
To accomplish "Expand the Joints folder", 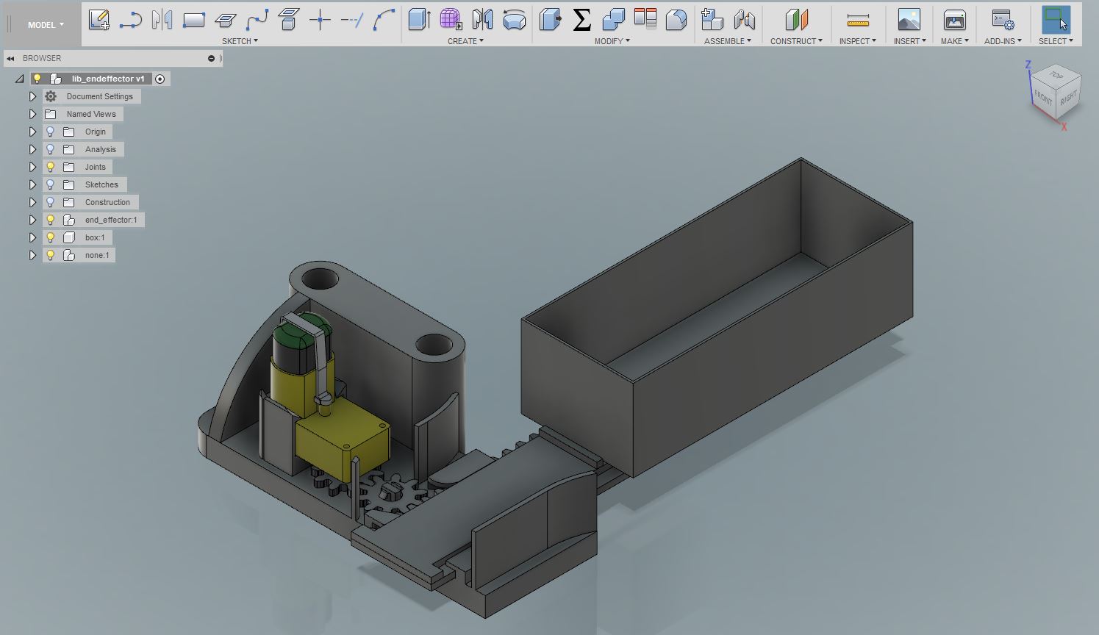I will pos(32,167).
